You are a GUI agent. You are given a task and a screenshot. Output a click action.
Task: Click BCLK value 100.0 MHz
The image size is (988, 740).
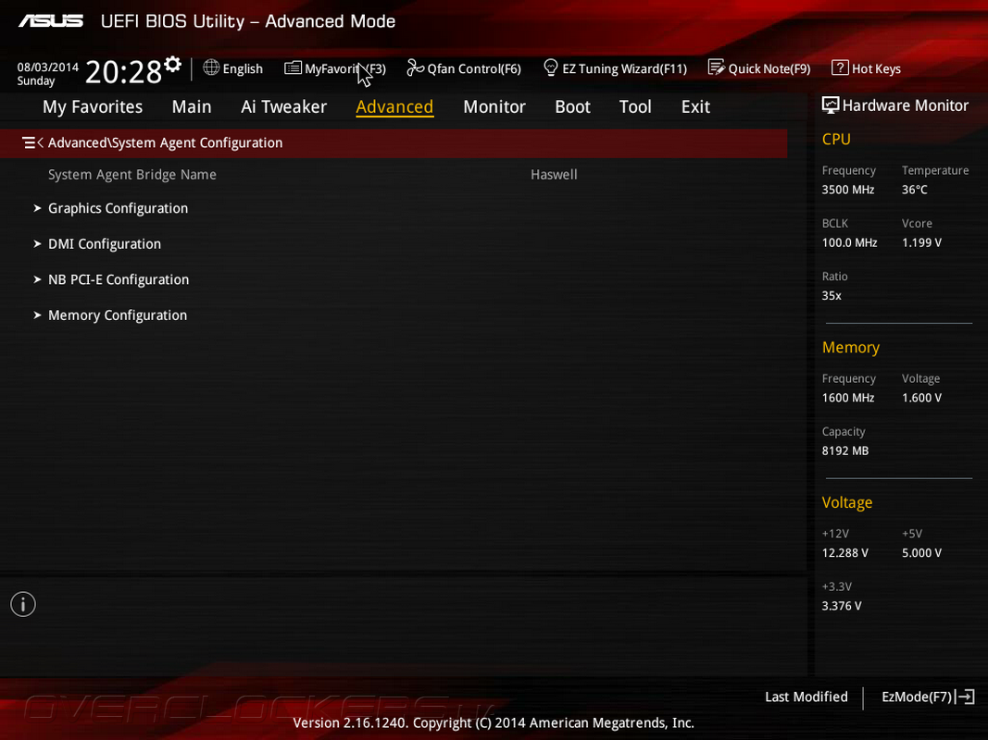click(849, 242)
